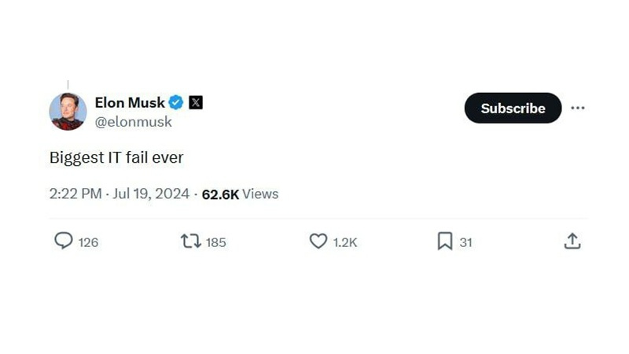Repost the tweet using the retweet icon
629x354 pixels.
(x=190, y=241)
